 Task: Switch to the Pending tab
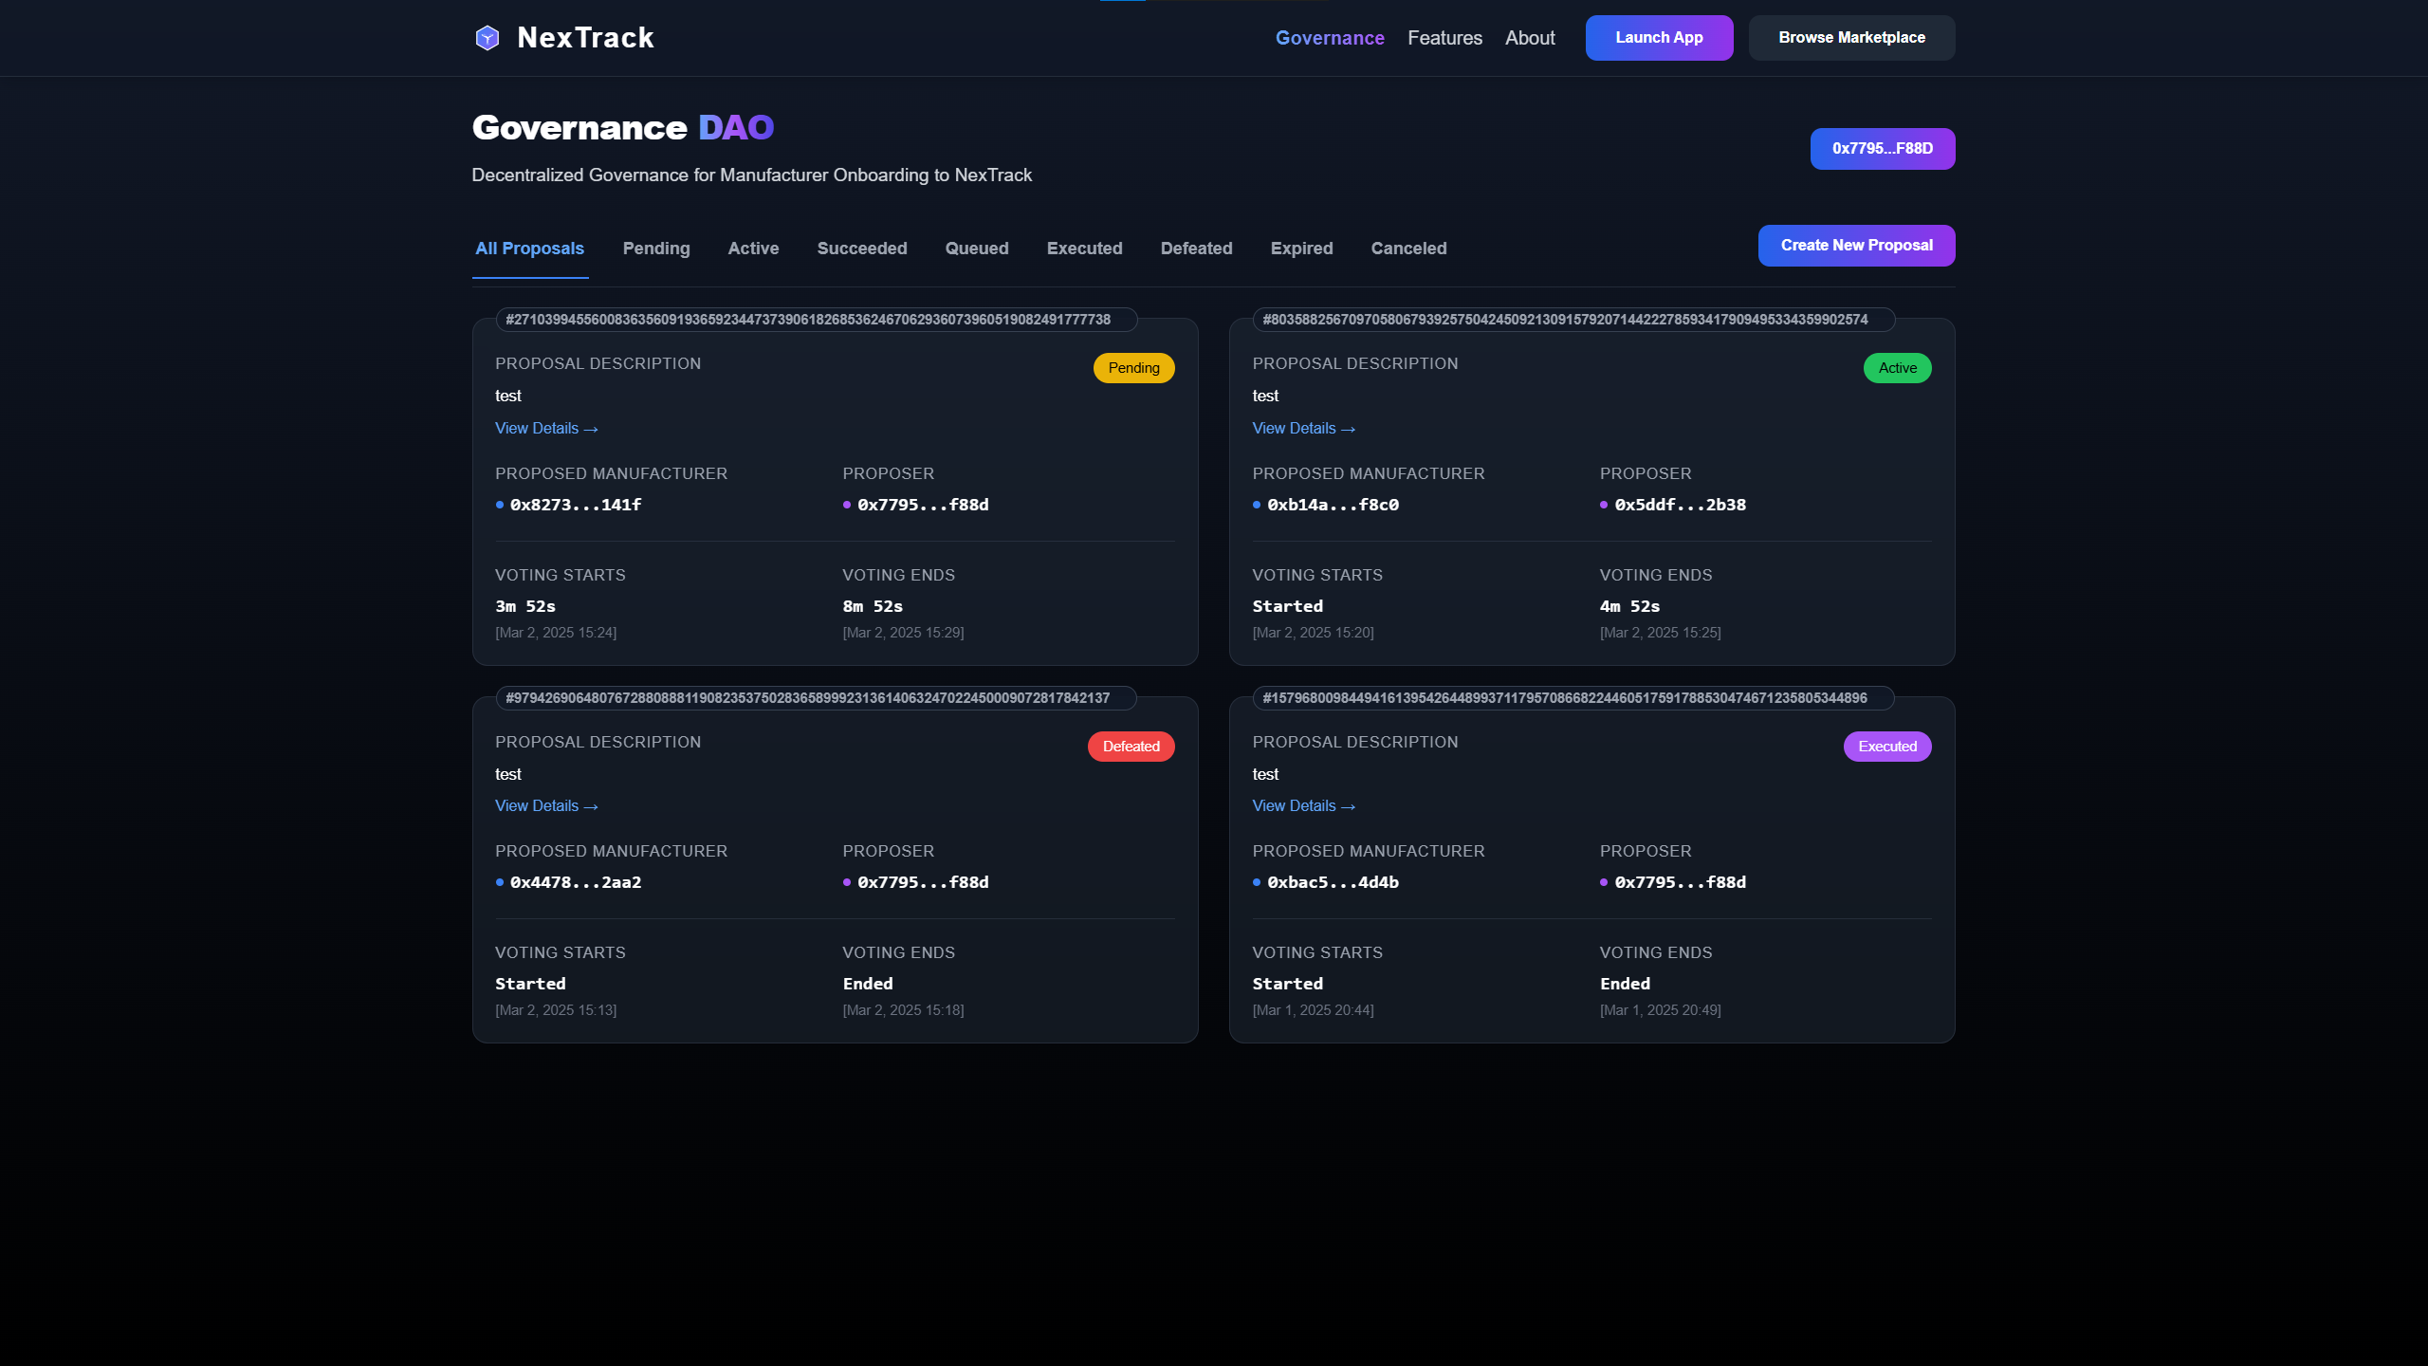(655, 249)
